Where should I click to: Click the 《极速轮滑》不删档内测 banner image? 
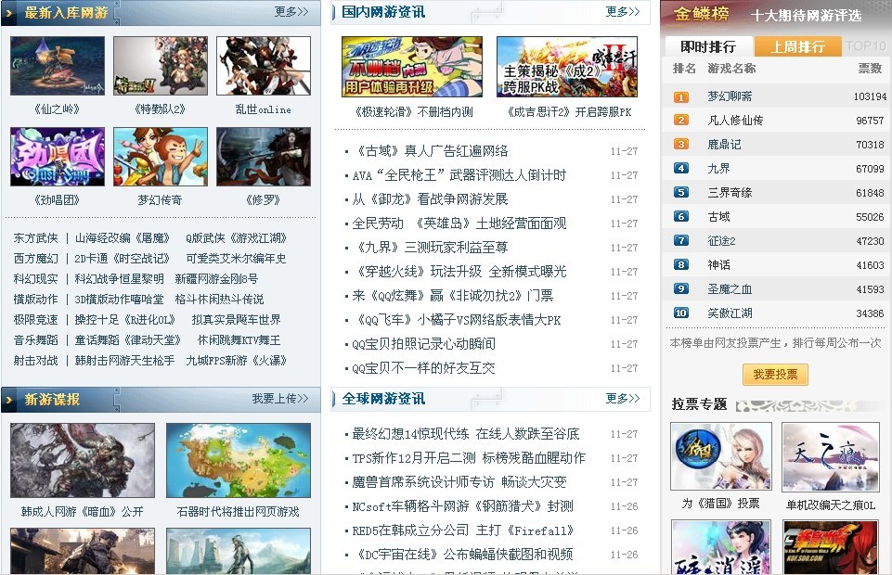point(412,67)
